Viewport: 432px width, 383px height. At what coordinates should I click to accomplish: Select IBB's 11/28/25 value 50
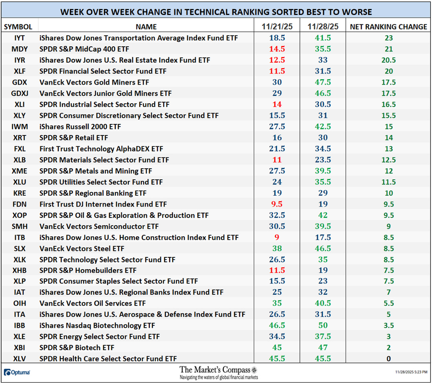(323, 325)
